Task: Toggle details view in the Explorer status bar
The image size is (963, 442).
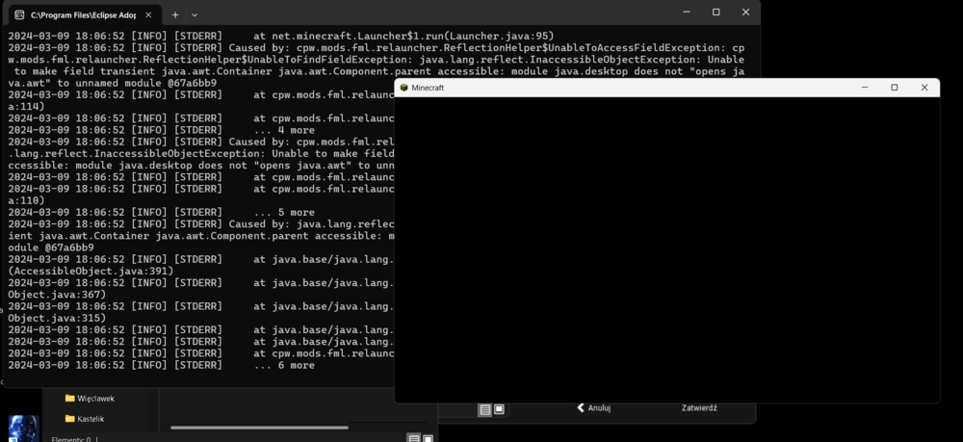Action: [x=414, y=438]
